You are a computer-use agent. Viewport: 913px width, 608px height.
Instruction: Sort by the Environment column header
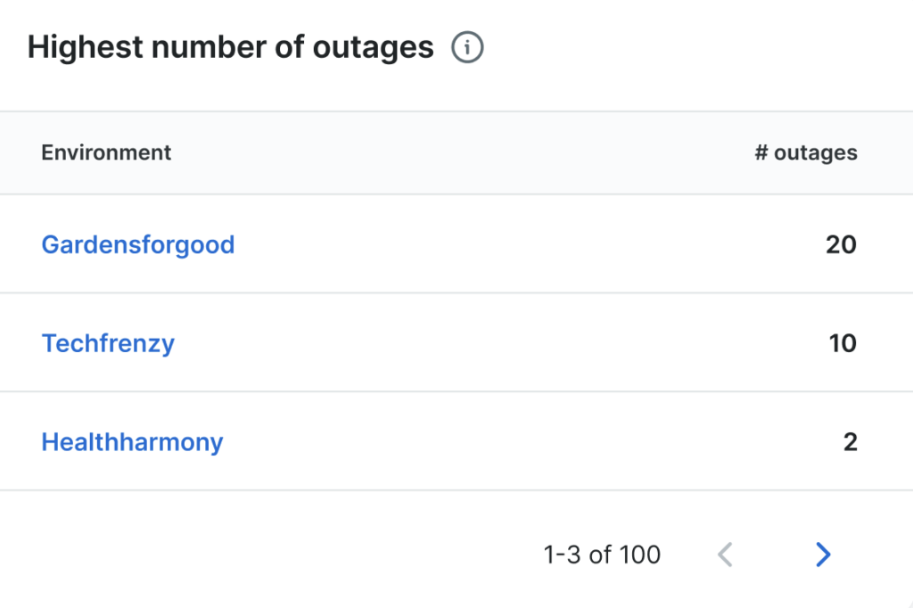pos(106,152)
